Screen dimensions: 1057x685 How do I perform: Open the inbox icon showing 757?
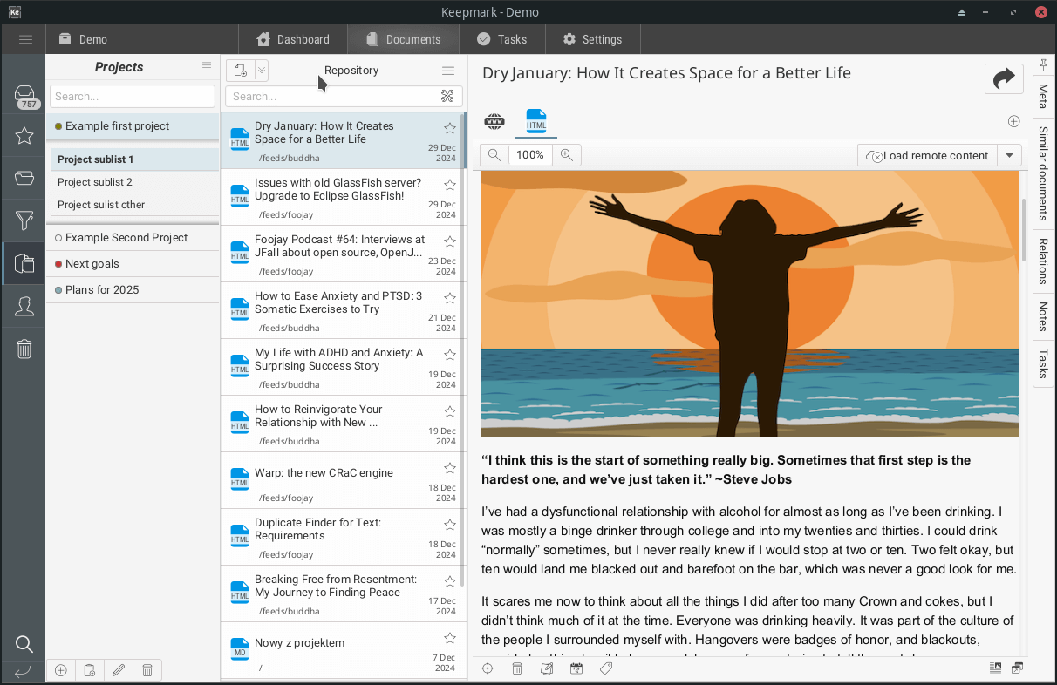24,96
